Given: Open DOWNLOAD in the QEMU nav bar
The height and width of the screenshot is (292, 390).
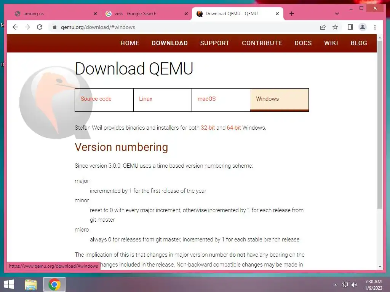Looking at the screenshot, I should tap(169, 43).
